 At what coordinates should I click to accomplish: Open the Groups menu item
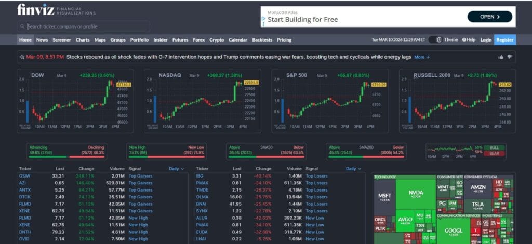point(118,39)
